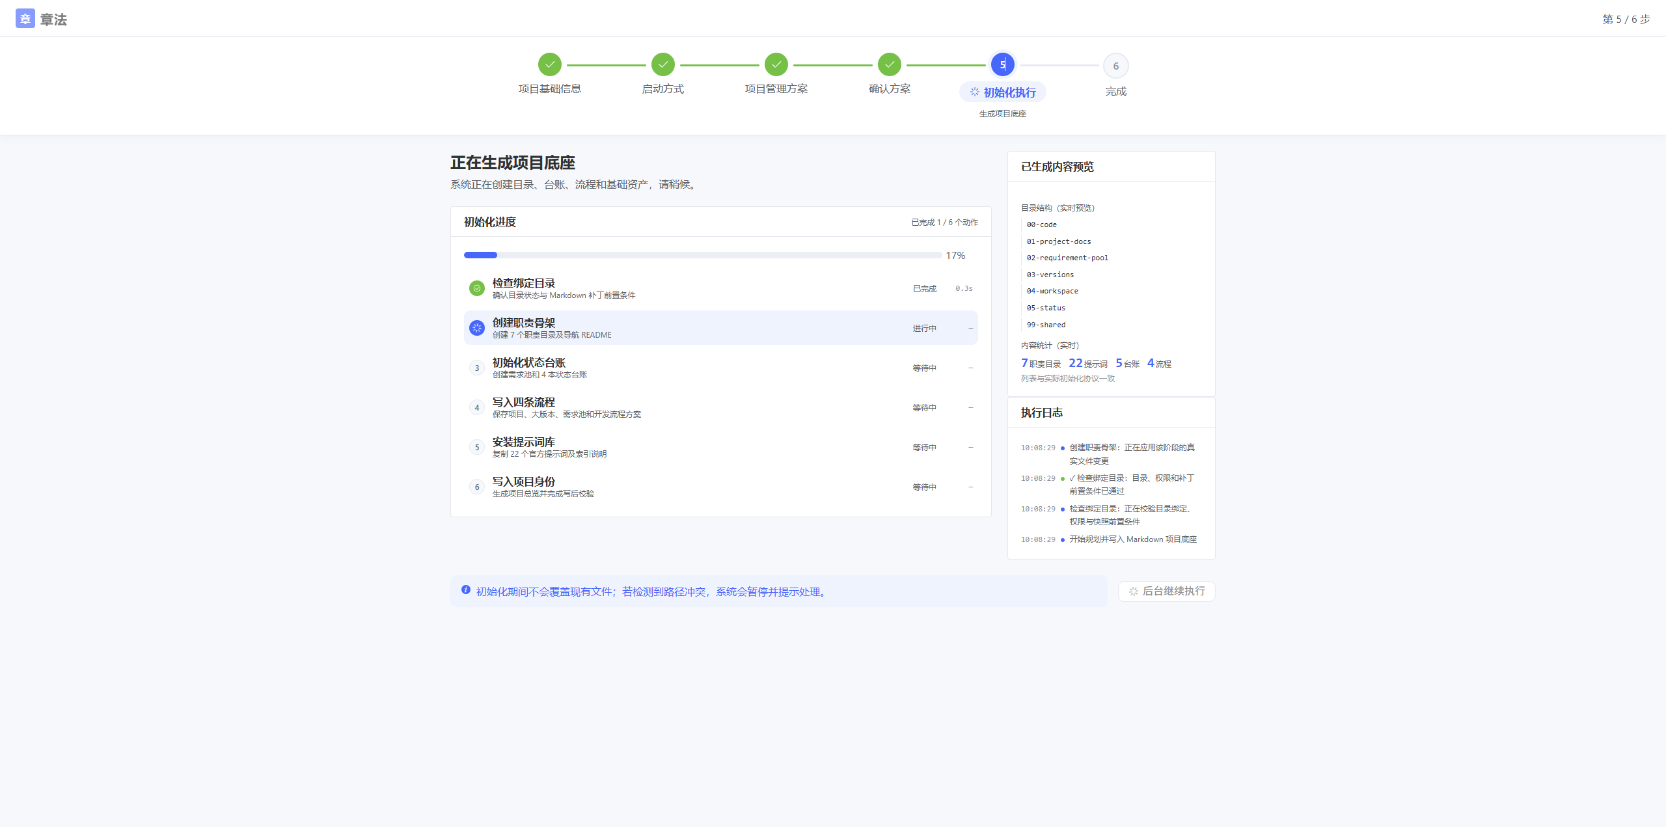Click log entry 开始规划并写入 Markdown 项目底座
This screenshot has width=1666, height=827.
(1133, 539)
